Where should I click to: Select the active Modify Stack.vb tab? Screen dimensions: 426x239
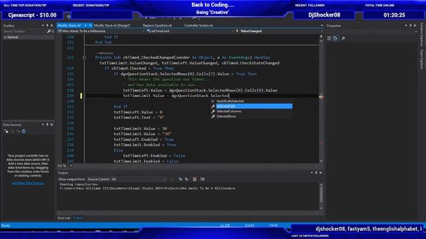(x=69, y=25)
